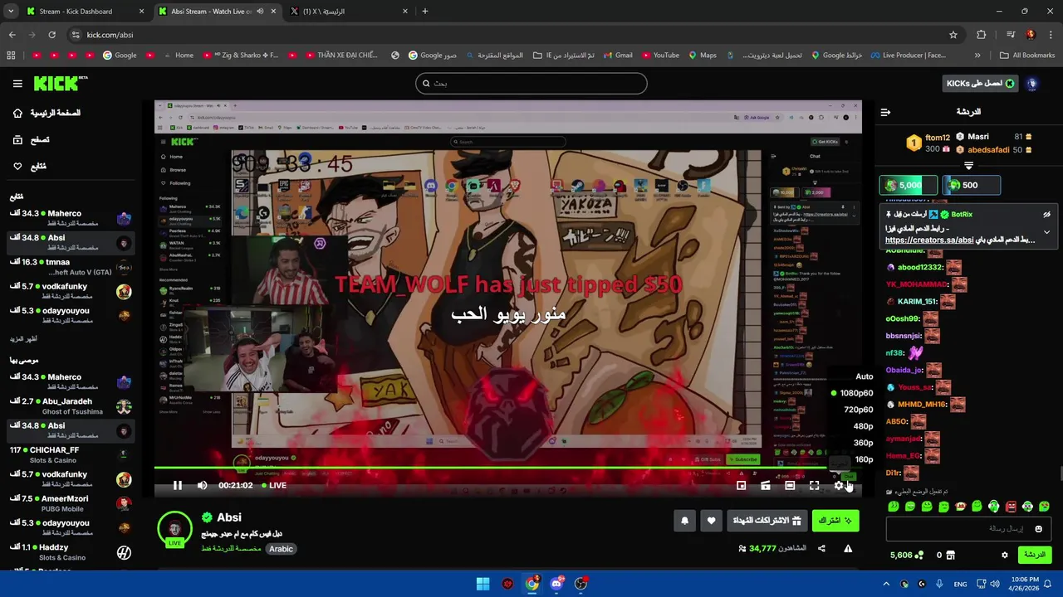Click Show more أظهر المزيد

click(x=23, y=339)
